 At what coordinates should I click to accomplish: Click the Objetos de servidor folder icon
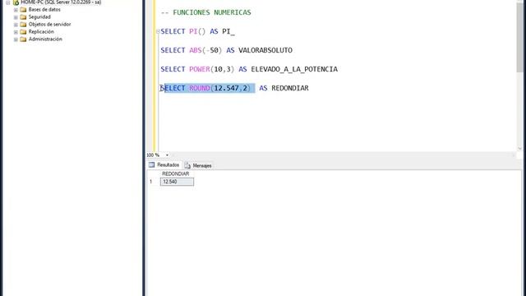(23, 25)
